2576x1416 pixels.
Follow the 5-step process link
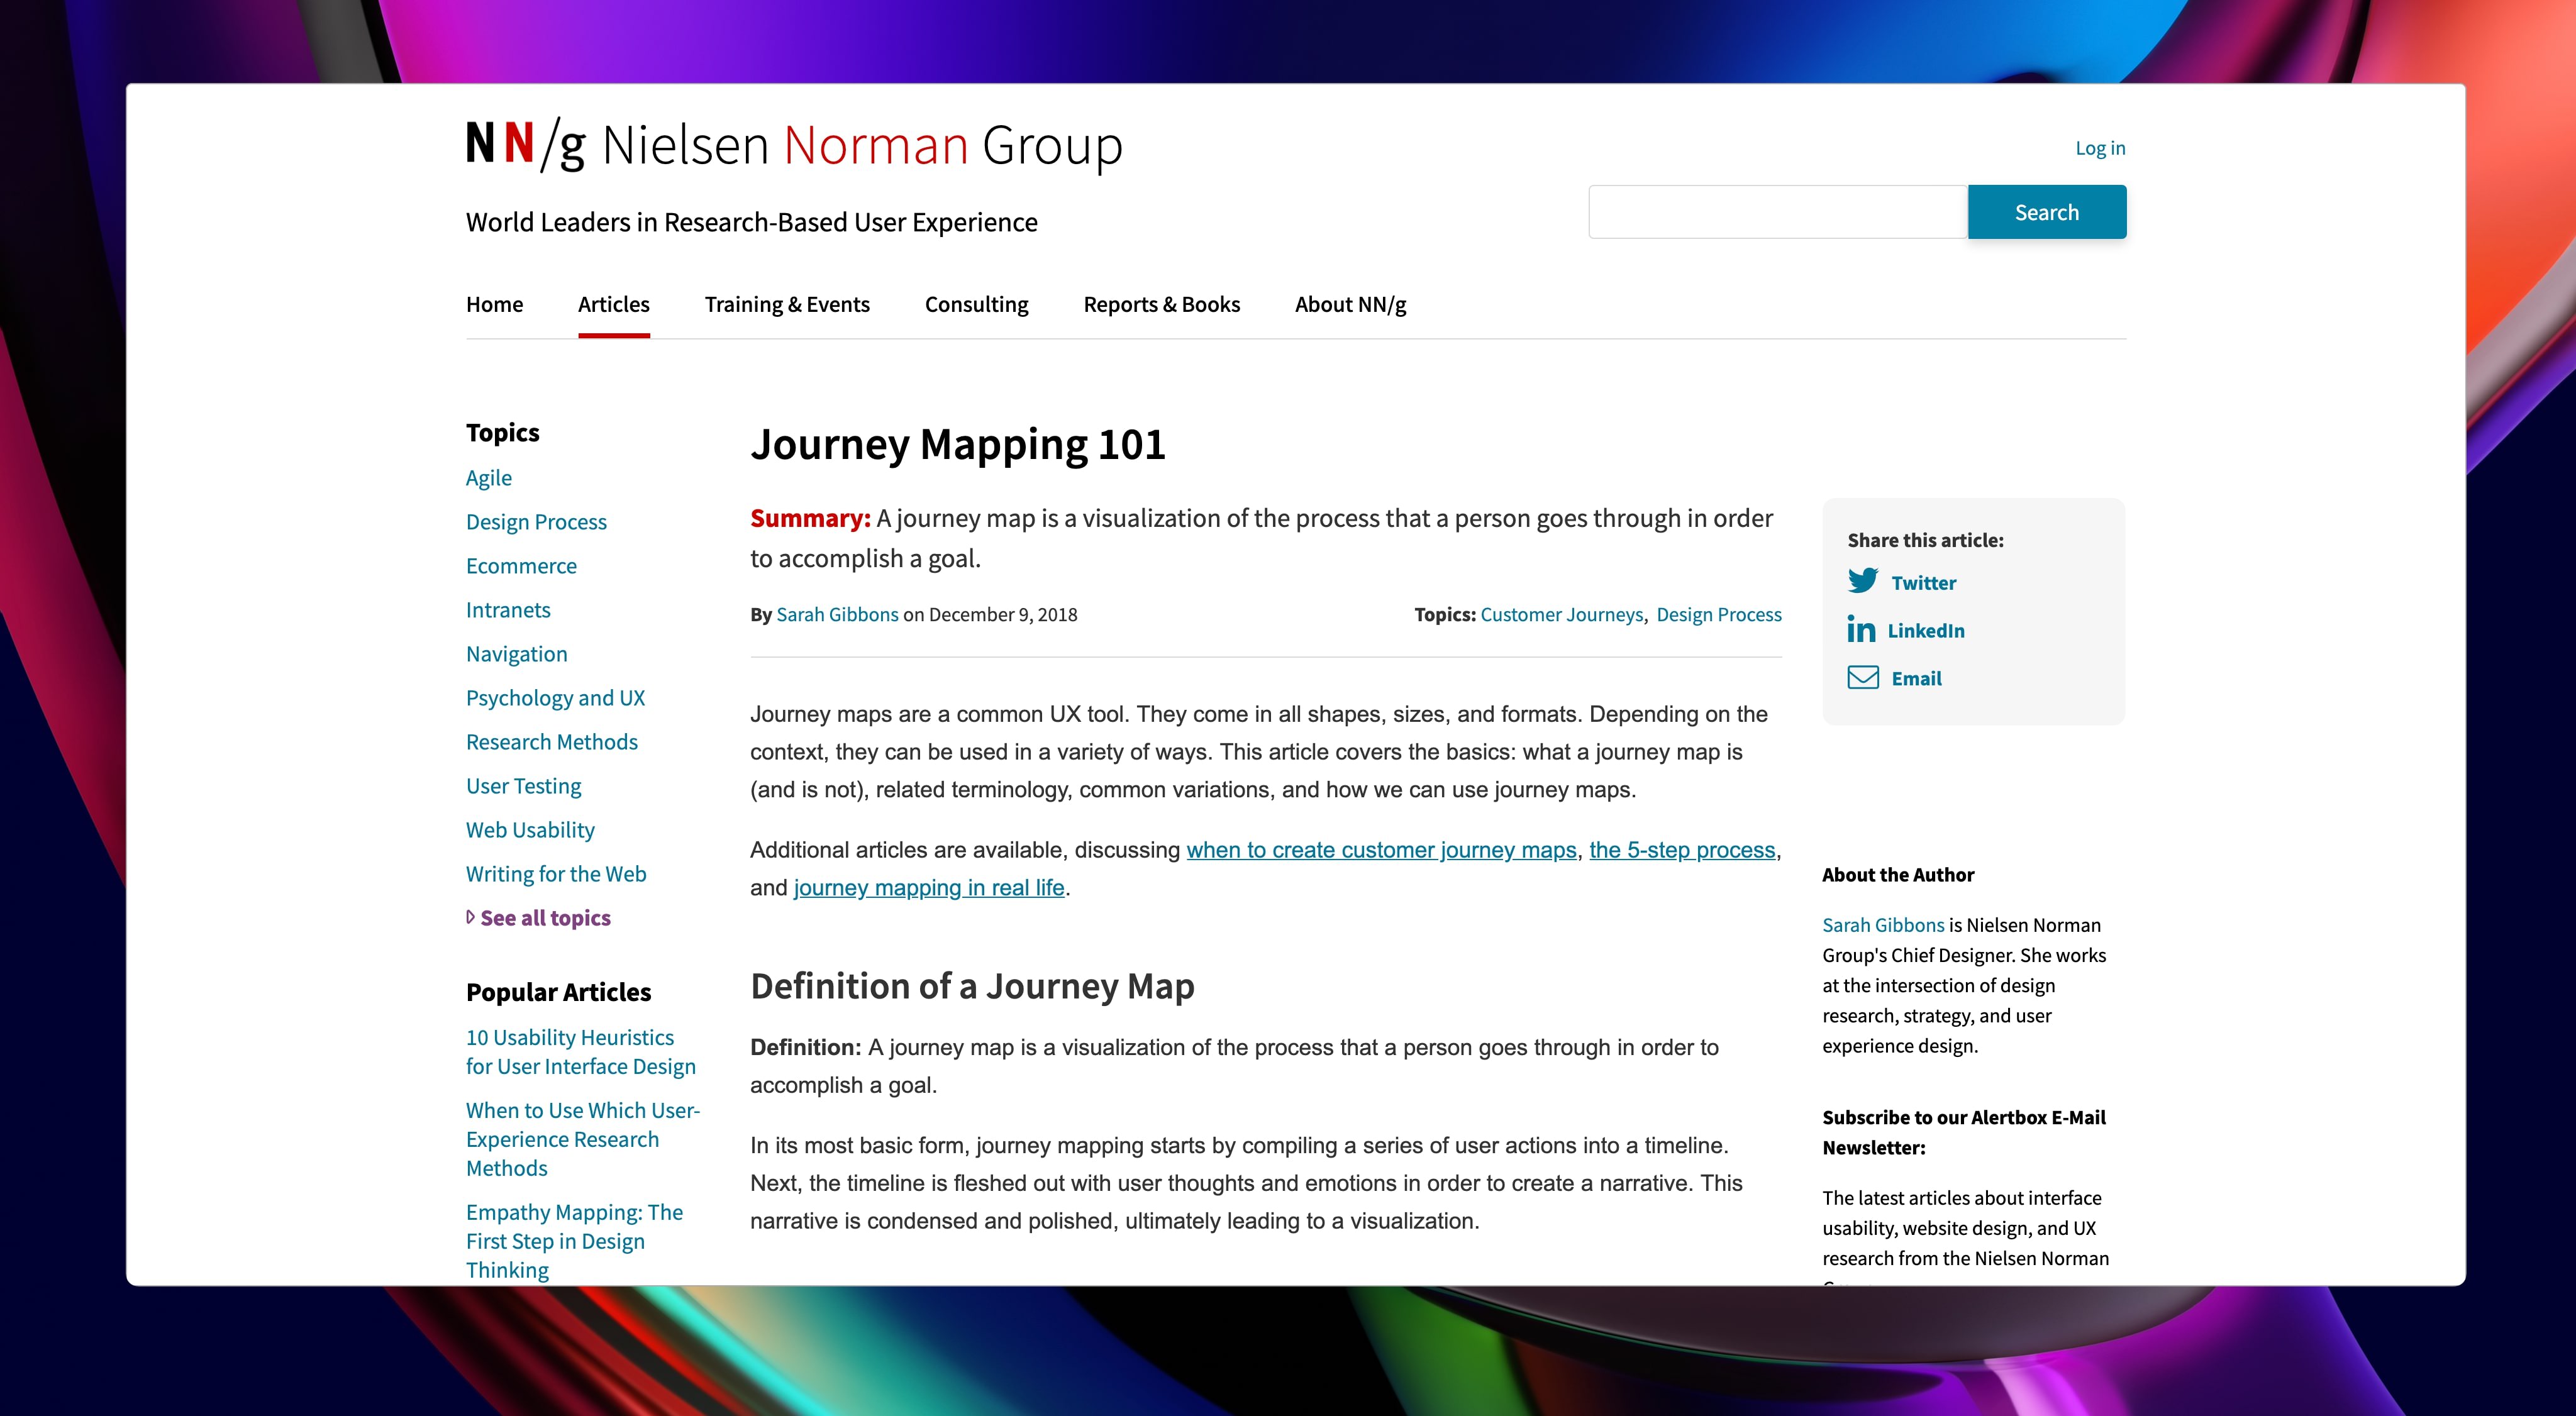(x=1682, y=849)
